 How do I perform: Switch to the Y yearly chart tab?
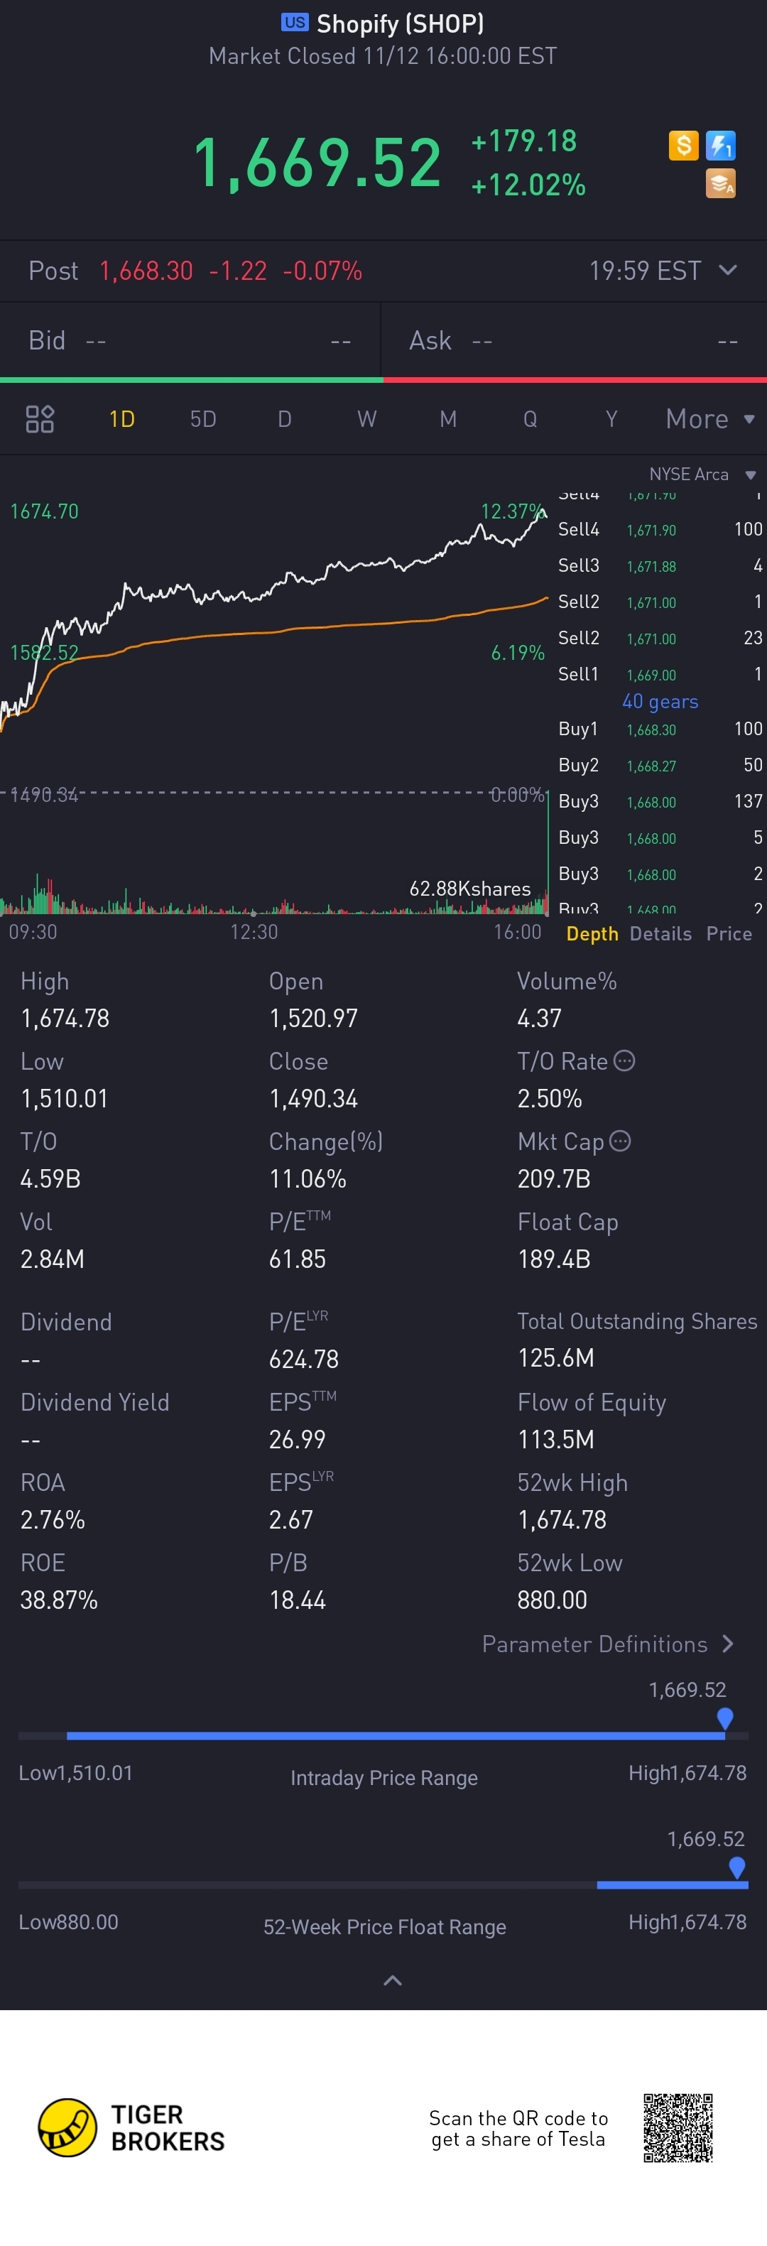click(x=611, y=419)
